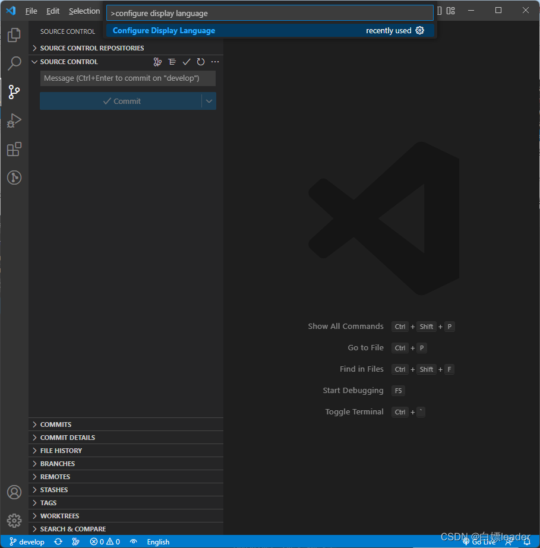Open errors and warnings count in status bar
This screenshot has width=540, height=548.
[x=105, y=541]
